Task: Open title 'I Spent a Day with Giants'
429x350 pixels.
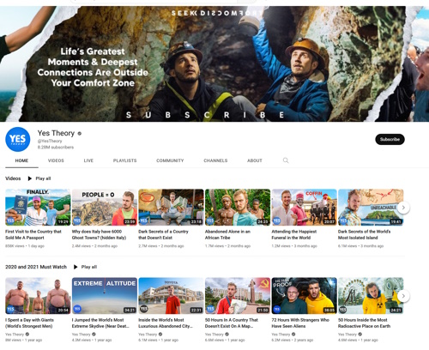Action: 29,323
